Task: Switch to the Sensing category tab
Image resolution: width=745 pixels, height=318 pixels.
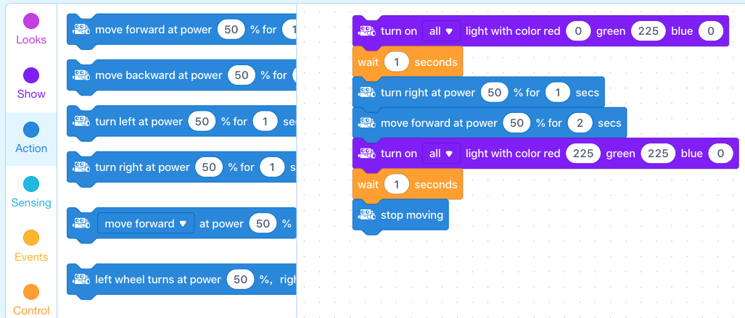Action: pyautogui.click(x=31, y=193)
